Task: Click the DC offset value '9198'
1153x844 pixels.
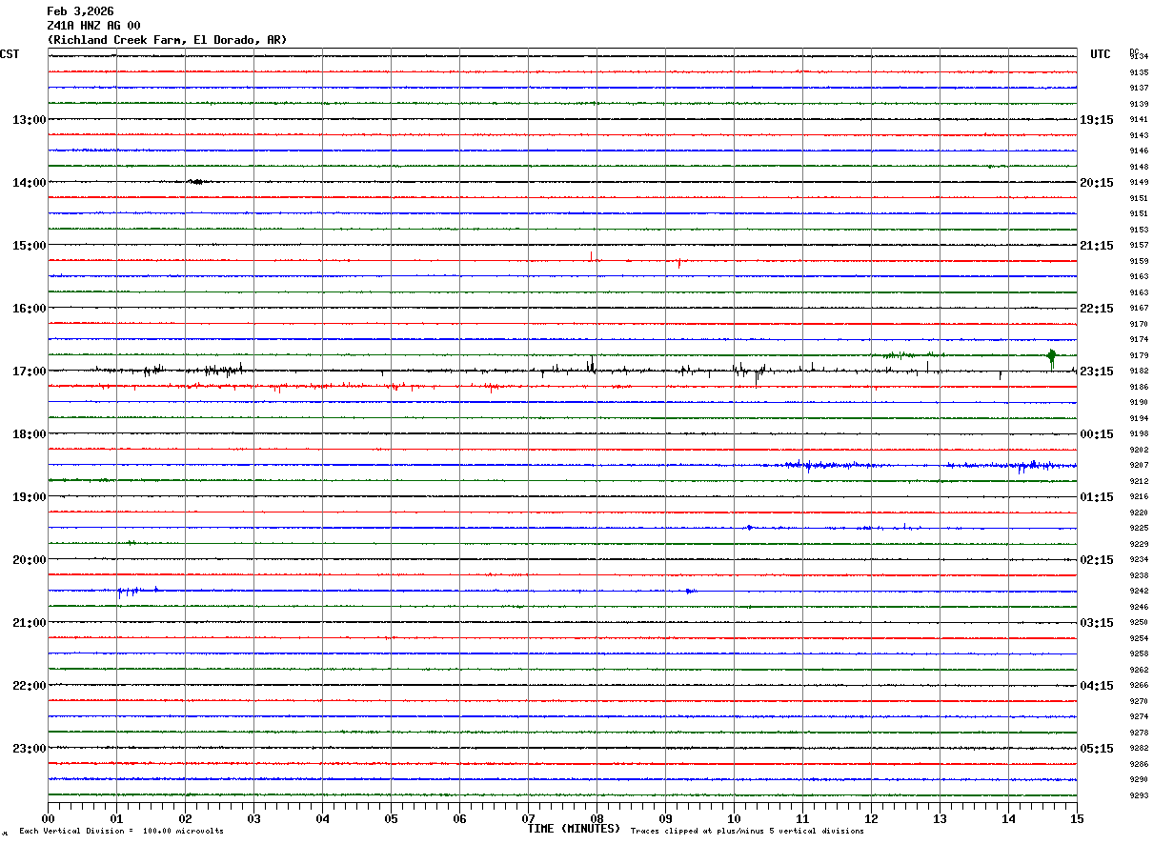Action: [1139, 434]
